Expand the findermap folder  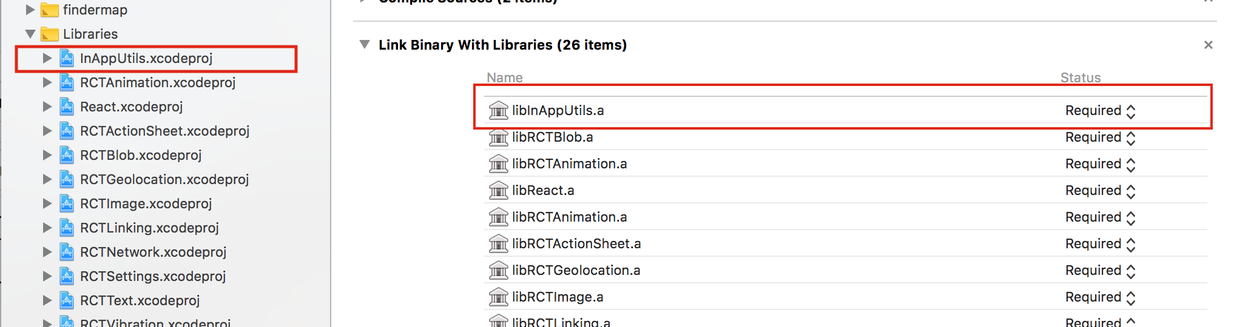click(x=30, y=10)
